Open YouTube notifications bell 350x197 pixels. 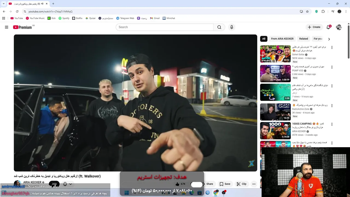[x=328, y=27]
